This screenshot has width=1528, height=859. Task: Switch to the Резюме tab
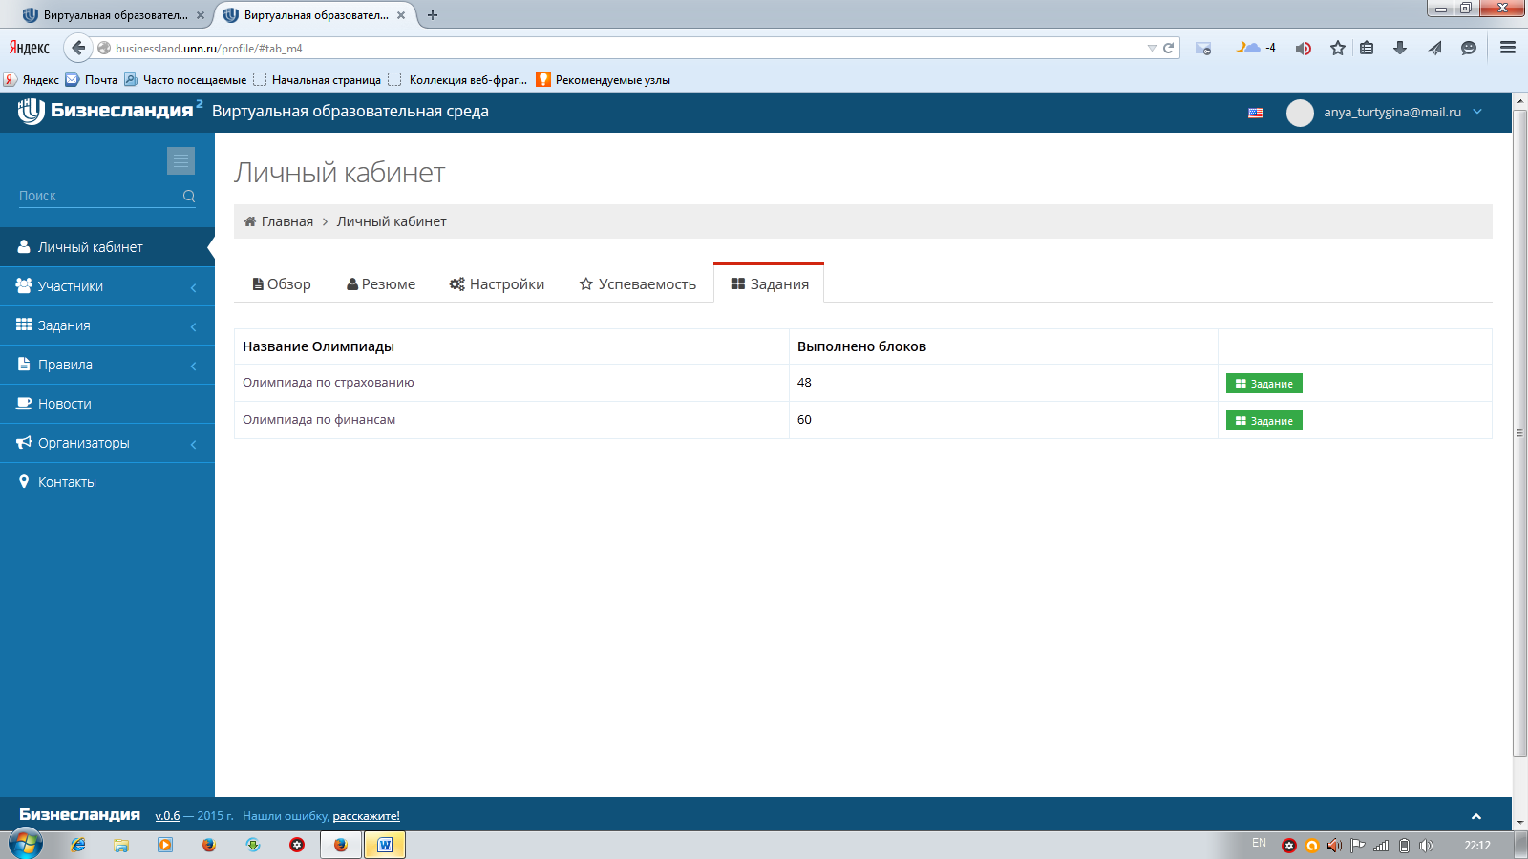pyautogui.click(x=381, y=284)
